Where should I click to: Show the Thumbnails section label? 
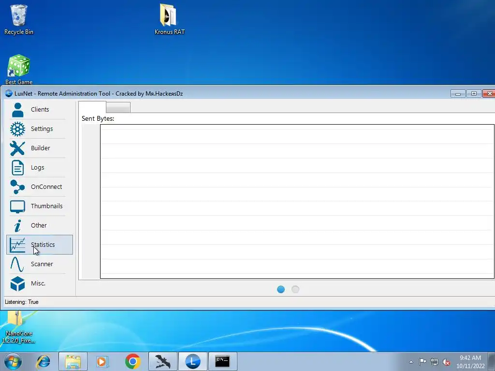point(47,206)
